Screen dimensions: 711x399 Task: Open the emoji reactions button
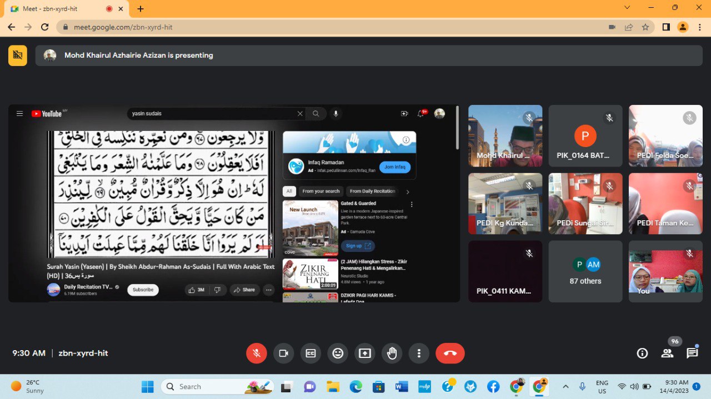click(338, 353)
